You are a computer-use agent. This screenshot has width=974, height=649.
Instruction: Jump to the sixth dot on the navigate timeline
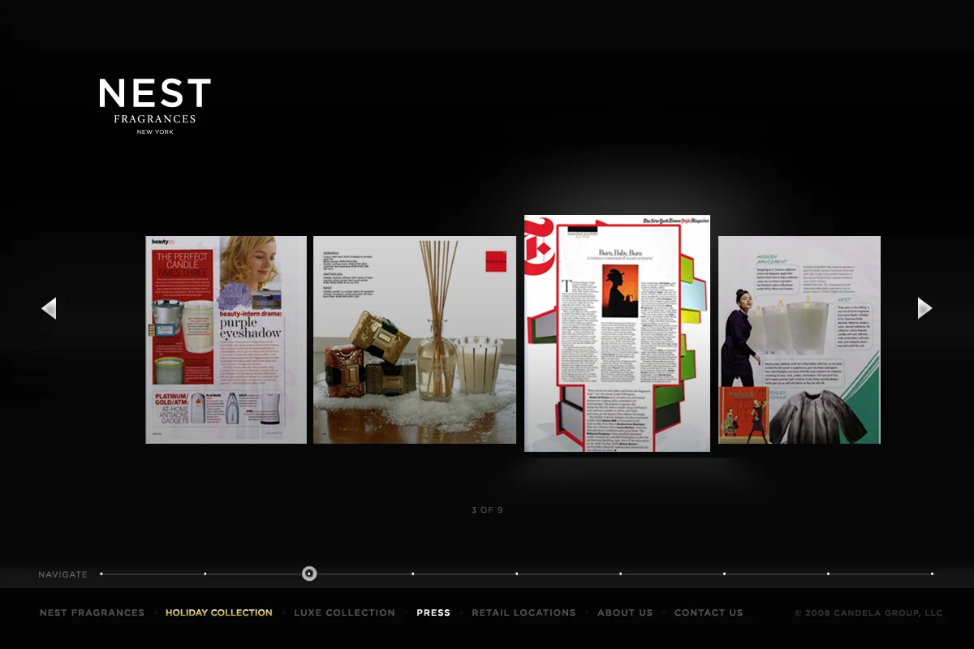tap(621, 574)
